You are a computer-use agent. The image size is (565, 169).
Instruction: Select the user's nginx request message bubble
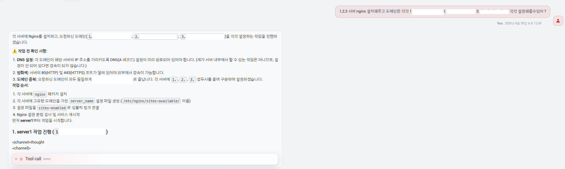[442, 12]
